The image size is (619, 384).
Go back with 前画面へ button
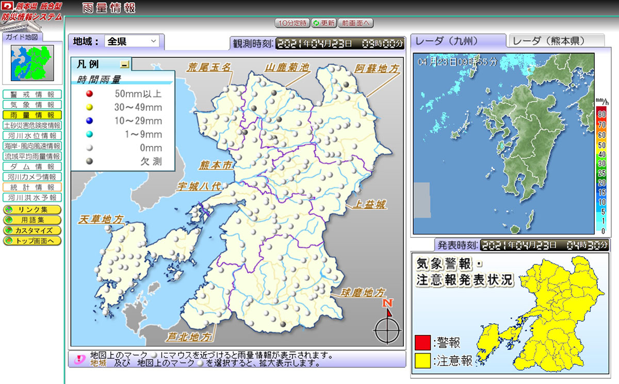point(356,23)
